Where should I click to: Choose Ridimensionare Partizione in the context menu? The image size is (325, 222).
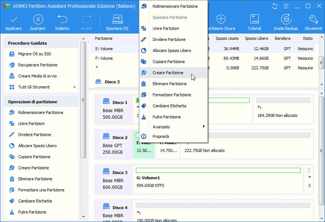pyautogui.click(x=174, y=6)
